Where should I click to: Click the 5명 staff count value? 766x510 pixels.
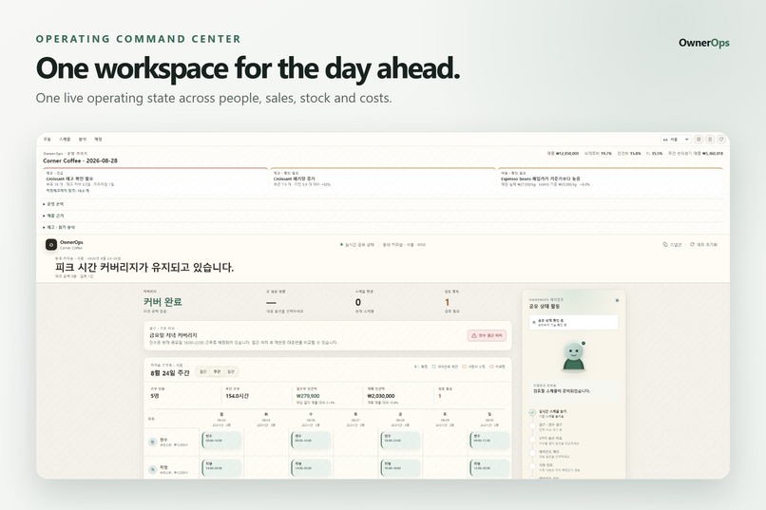[154, 396]
